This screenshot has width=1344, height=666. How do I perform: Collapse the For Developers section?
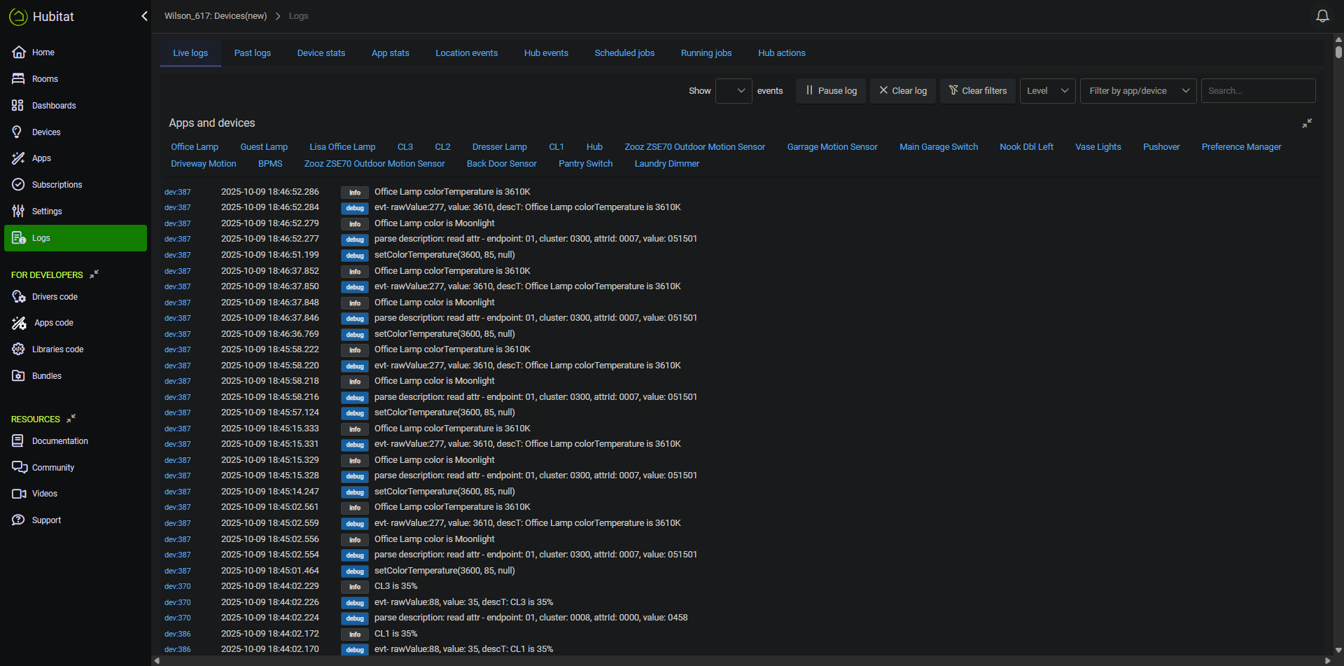click(x=94, y=275)
